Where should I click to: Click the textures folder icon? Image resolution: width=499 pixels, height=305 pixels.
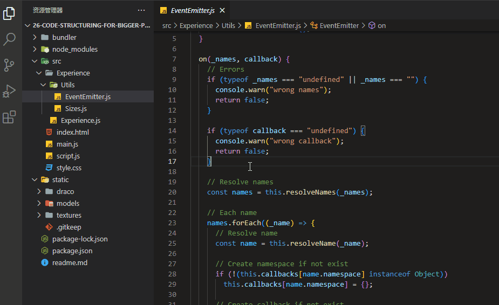coord(49,216)
